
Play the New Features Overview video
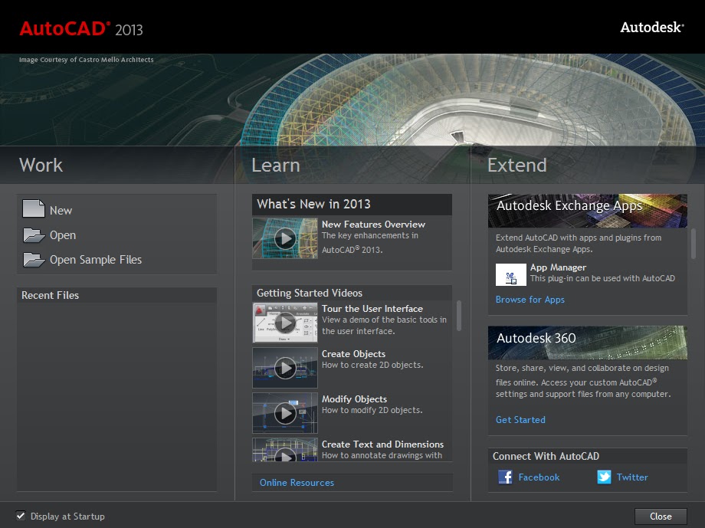point(284,238)
